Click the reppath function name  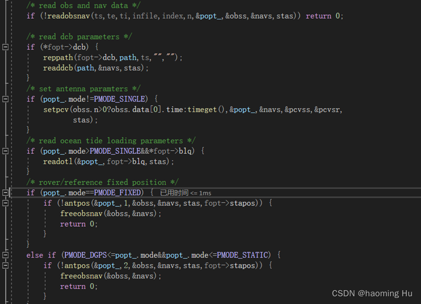click(x=58, y=57)
